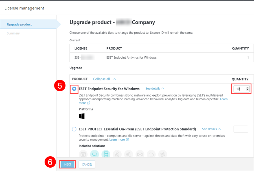Click the highlighted endpoint protection solution icon
This screenshot has height=171, width=254.
click(95, 154)
